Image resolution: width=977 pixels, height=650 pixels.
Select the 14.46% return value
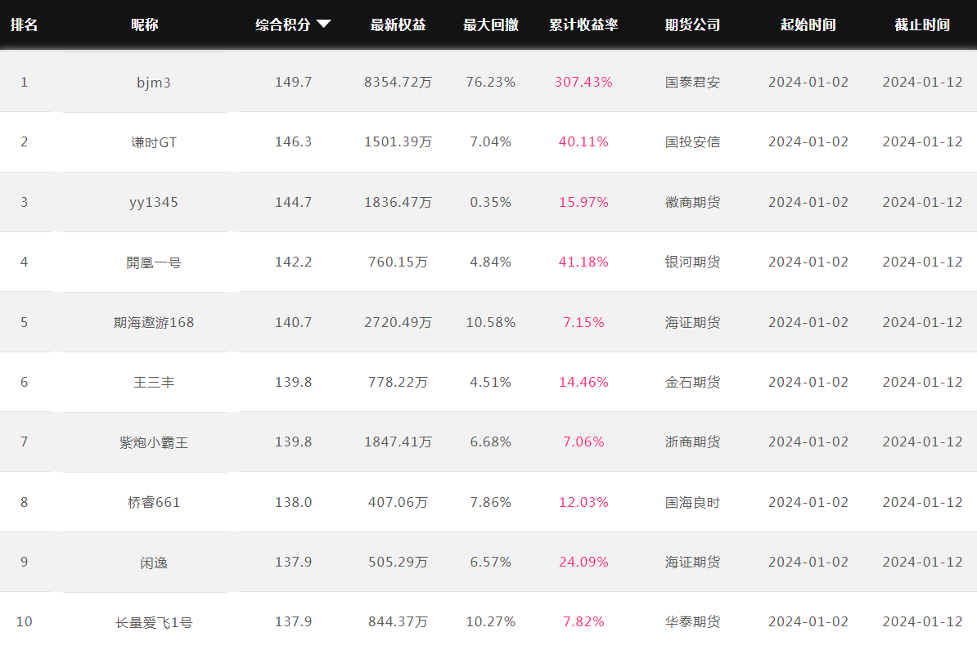tap(583, 383)
